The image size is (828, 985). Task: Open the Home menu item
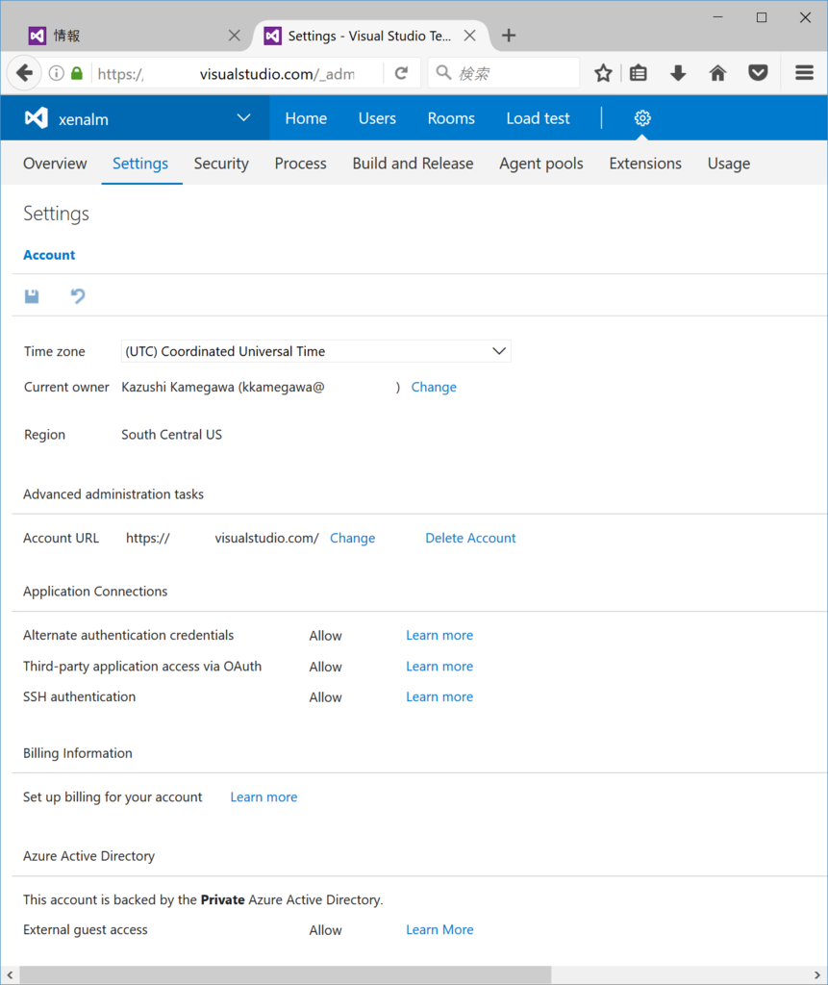306,118
